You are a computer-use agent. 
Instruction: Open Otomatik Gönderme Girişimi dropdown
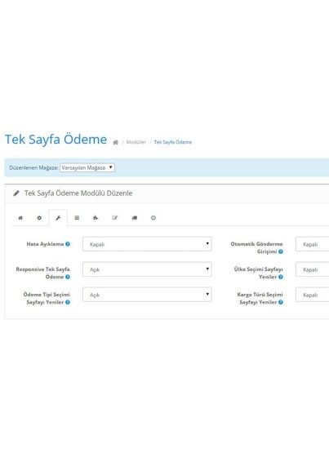point(313,244)
